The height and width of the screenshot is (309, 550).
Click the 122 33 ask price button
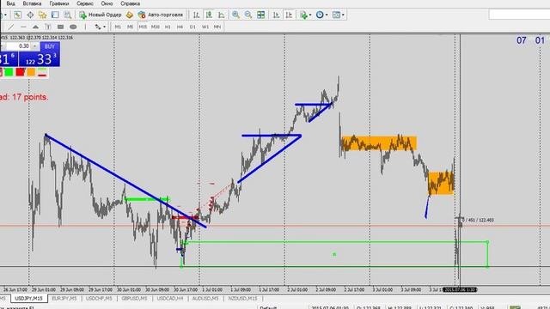coord(40,59)
